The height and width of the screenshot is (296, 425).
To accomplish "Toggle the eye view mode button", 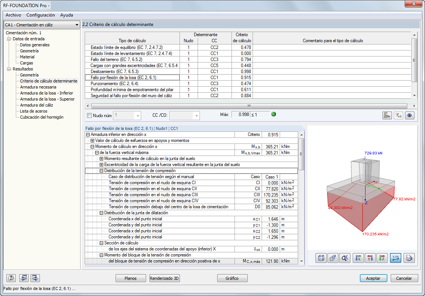I will click(410, 116).
